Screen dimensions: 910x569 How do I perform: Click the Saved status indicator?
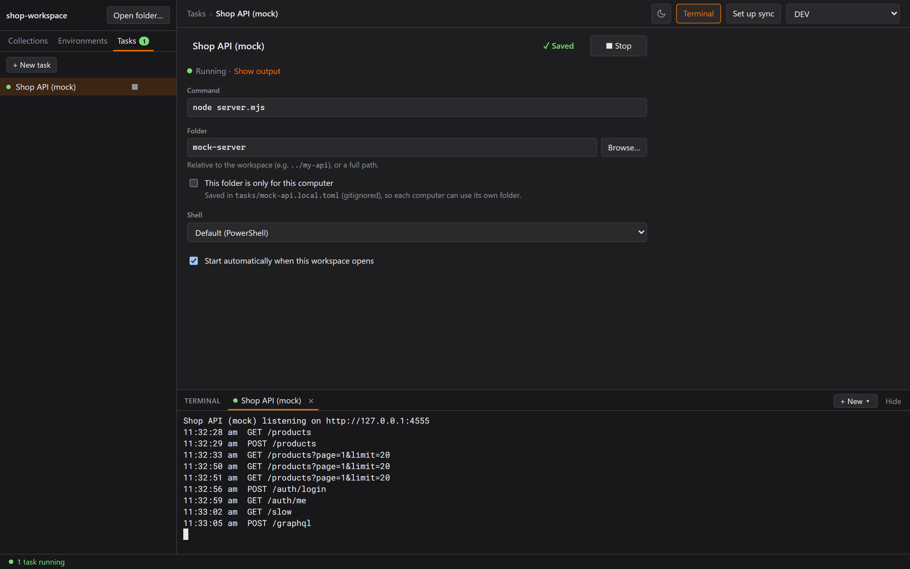[558, 46]
